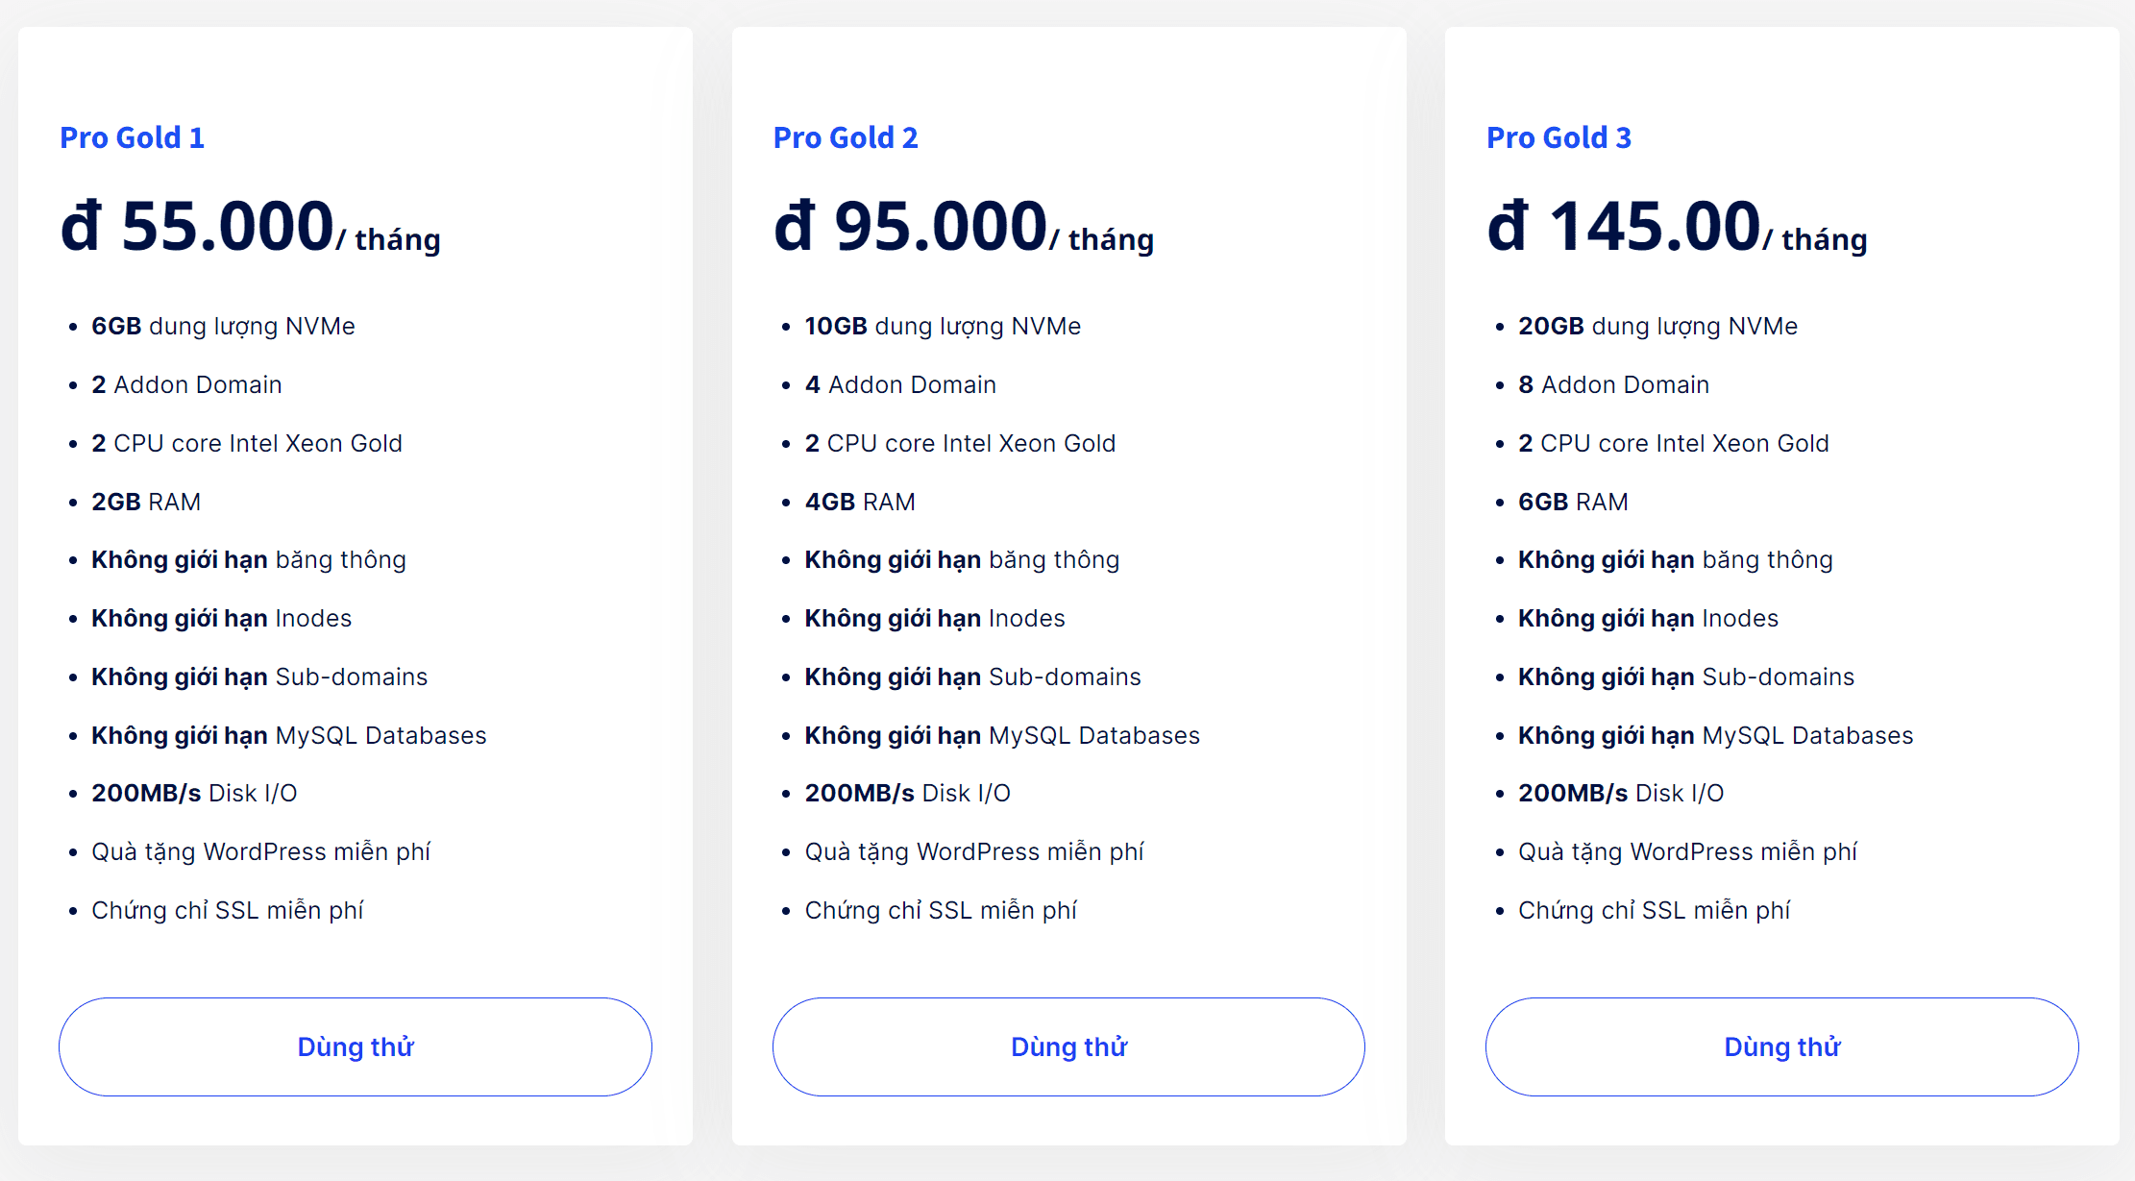Viewport: 2135px width, 1181px height.
Task: Select the 8 Addon Domain list item
Action: point(1613,385)
